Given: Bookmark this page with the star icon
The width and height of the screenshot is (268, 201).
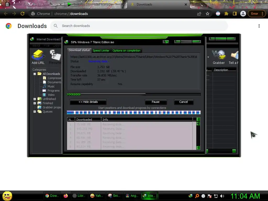Looking at the screenshot, I should click(208, 14).
